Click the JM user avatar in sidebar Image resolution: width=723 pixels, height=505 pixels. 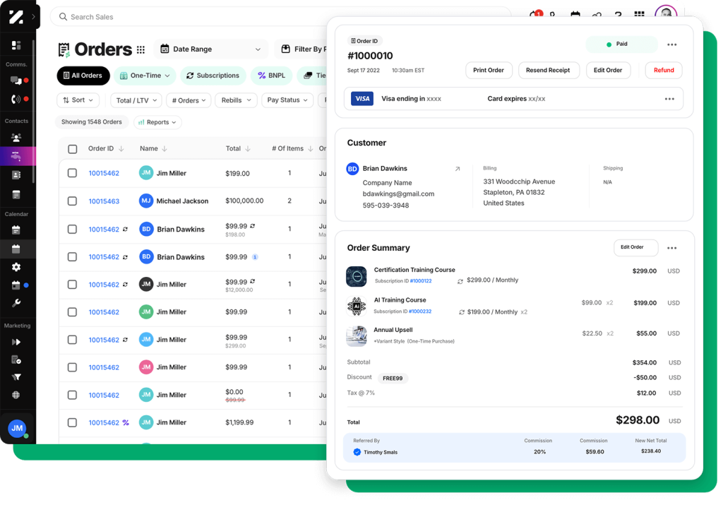tap(17, 428)
